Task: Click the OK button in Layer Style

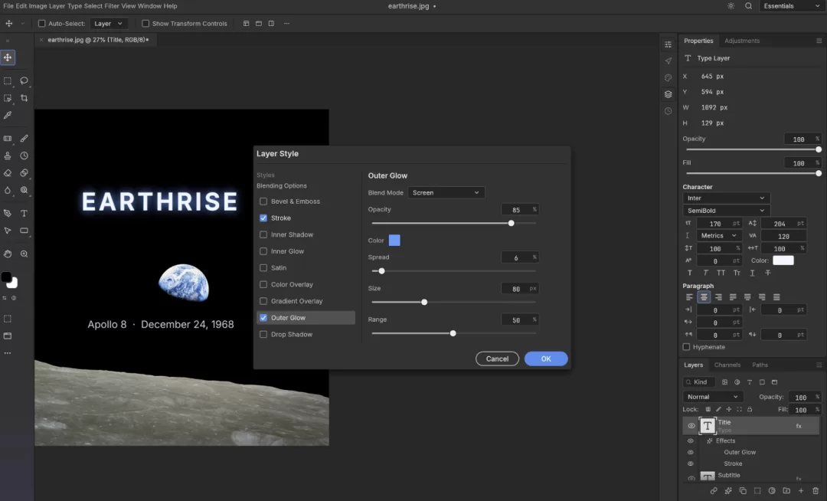Action: 546,359
